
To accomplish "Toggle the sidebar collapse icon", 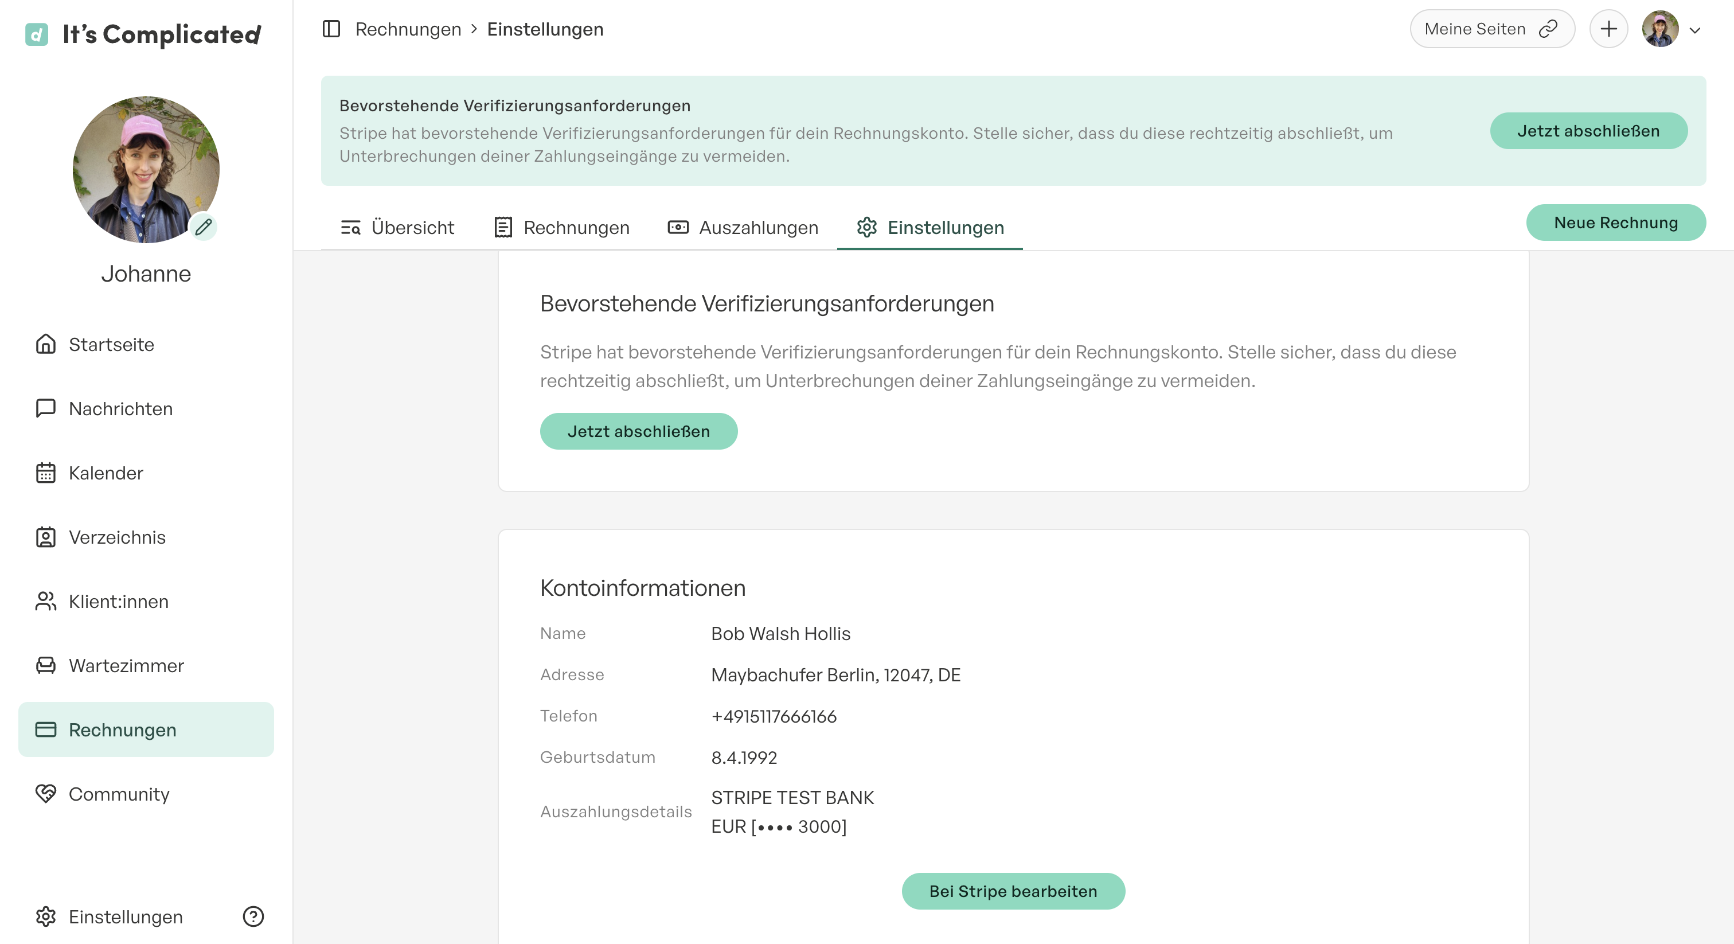I will [x=331, y=28].
